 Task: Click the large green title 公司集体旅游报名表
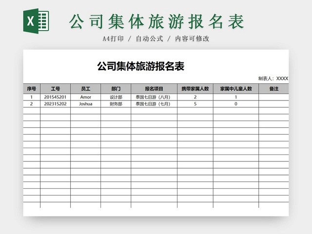tap(156, 21)
